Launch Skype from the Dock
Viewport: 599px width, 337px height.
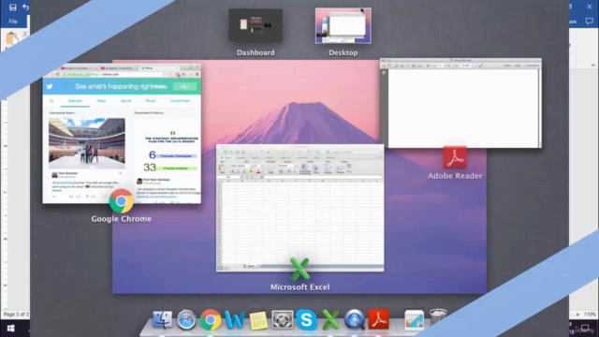pos(306,319)
